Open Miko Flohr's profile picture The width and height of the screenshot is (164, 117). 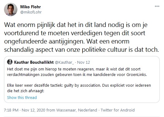11,9
